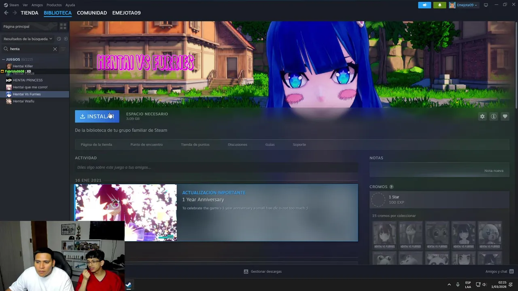Open Amigos y chat panel
Viewport: 518px width, 291px height.
[x=499, y=272]
